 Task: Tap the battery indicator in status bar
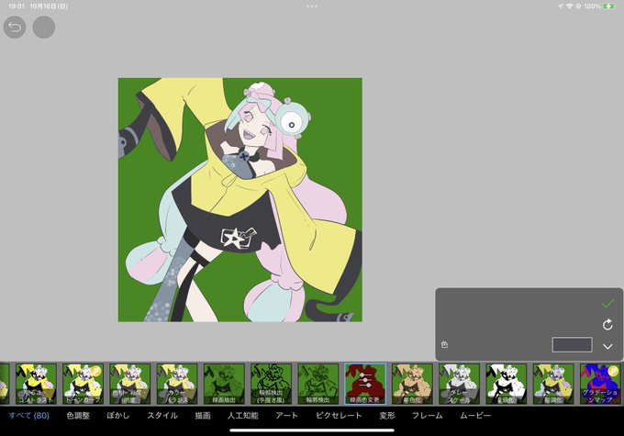608,6
